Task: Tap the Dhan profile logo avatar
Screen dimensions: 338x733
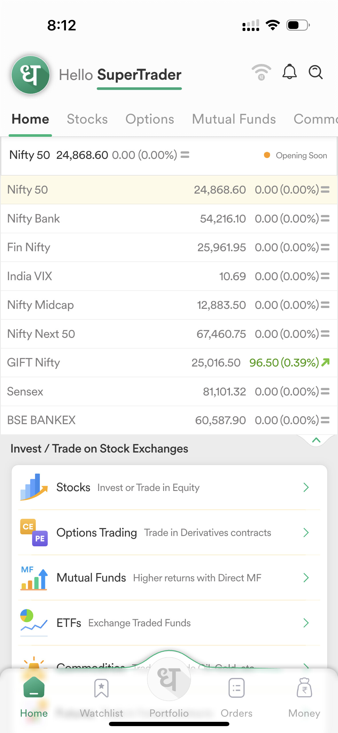Action: 30,75
